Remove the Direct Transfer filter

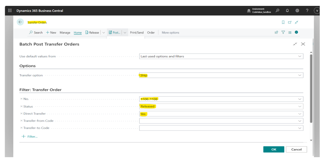[x=21, y=114]
